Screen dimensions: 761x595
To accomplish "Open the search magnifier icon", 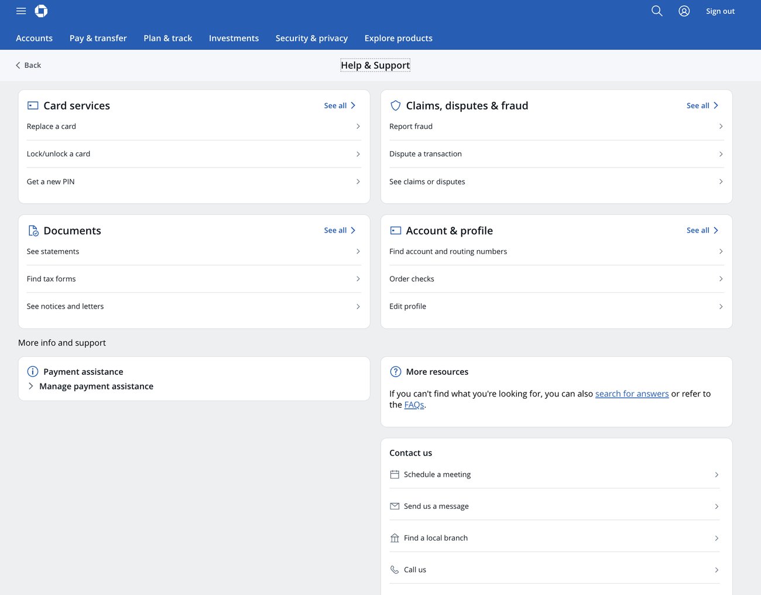I will pyautogui.click(x=657, y=11).
